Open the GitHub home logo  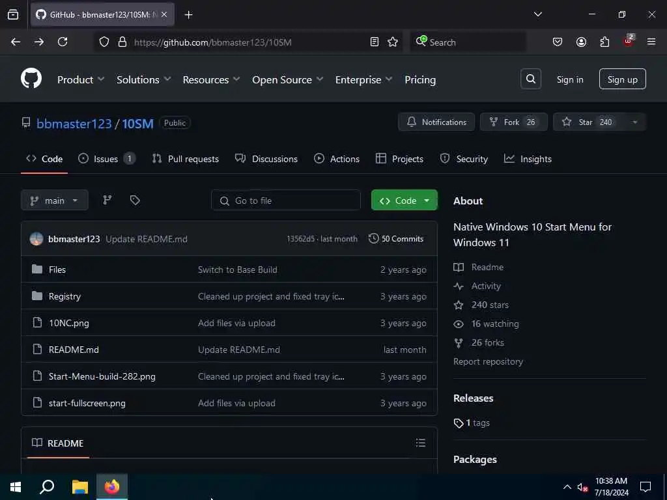(31, 79)
